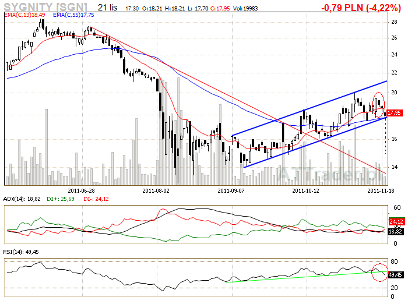Click the volume readout Vol:19983
The image size is (408, 304).
[x=245, y=9]
